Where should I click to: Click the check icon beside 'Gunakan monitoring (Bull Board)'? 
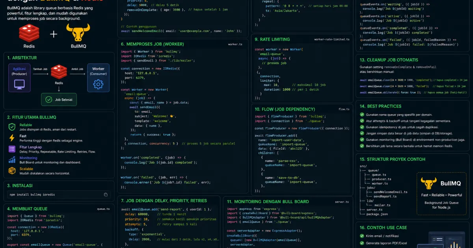[362, 140]
